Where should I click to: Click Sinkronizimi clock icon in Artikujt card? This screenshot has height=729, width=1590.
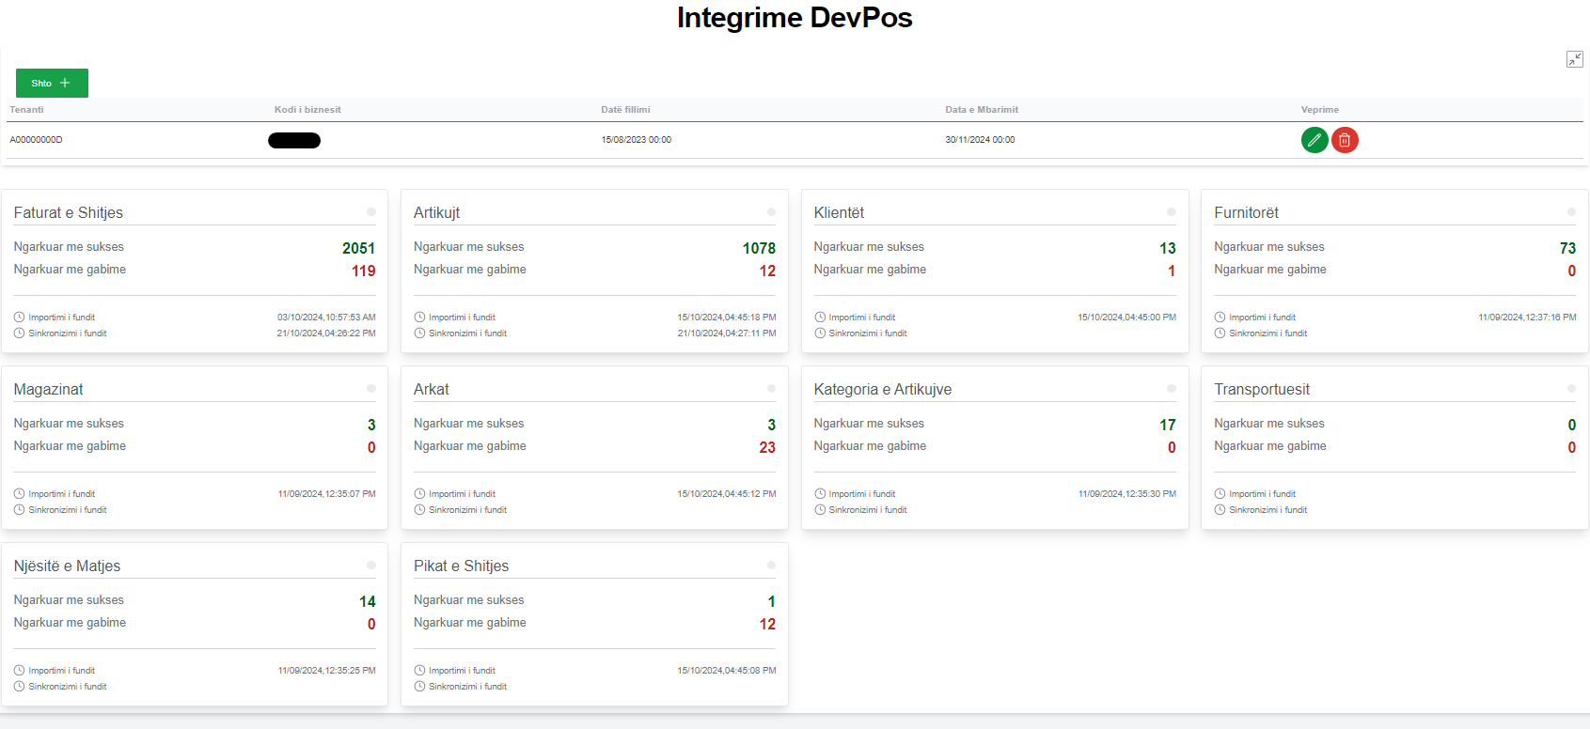click(x=419, y=333)
